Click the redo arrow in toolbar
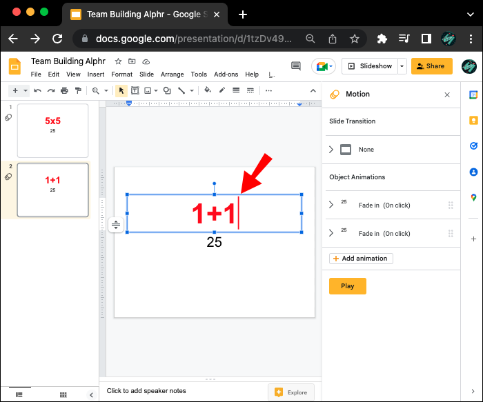This screenshot has width=483, height=402. click(x=51, y=90)
